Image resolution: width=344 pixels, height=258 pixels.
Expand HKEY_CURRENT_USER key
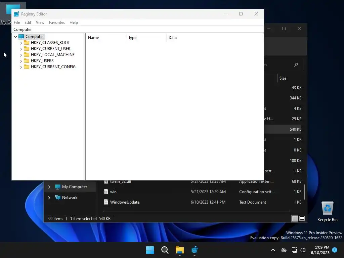21,49
